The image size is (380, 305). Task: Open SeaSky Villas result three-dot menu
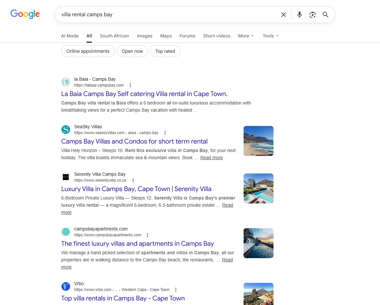(165, 133)
